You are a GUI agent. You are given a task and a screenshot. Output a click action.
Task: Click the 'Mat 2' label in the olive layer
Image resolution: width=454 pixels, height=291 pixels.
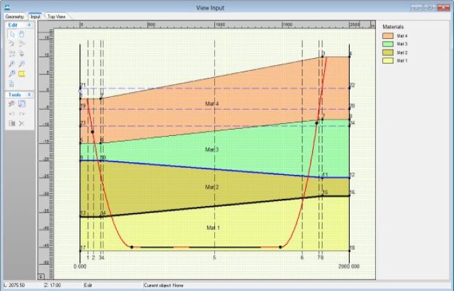click(212, 187)
